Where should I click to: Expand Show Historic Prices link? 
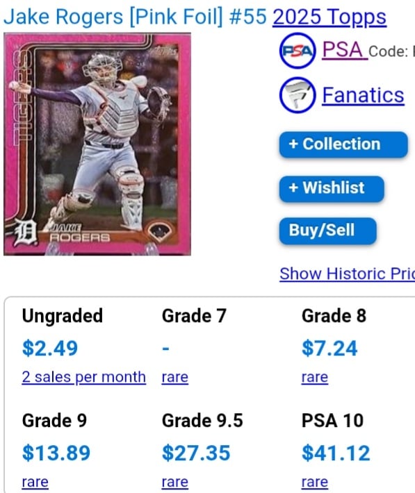[x=348, y=274]
